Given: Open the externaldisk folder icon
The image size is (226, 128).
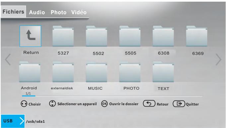Looking at the screenshot, I should point(63,72).
